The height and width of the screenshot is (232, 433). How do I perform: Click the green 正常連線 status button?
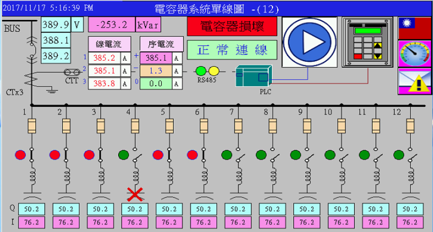pyautogui.click(x=231, y=50)
